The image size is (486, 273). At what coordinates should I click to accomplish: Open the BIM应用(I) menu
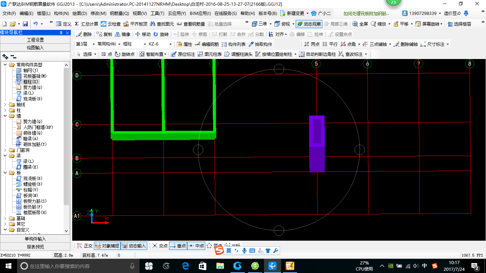click(x=200, y=14)
